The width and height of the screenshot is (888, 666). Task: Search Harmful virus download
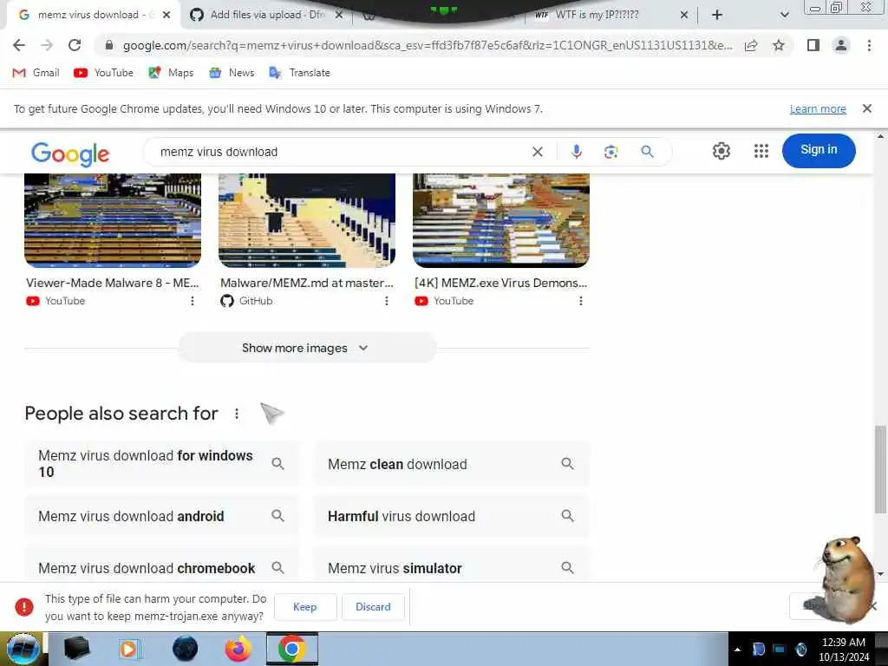pos(451,516)
